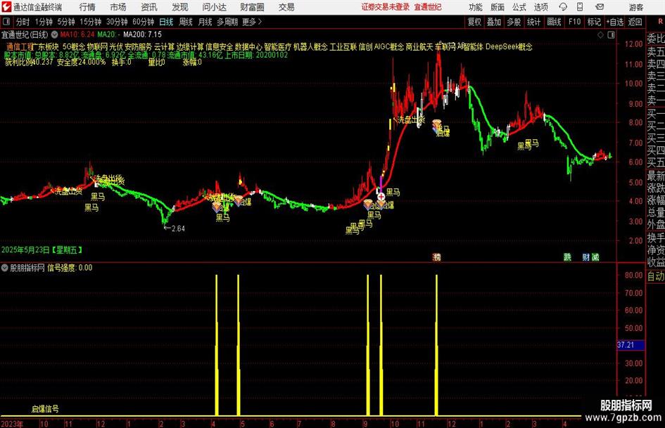Open the mobile phone icon in title bar
The image size is (665, 428).
click(x=580, y=7)
